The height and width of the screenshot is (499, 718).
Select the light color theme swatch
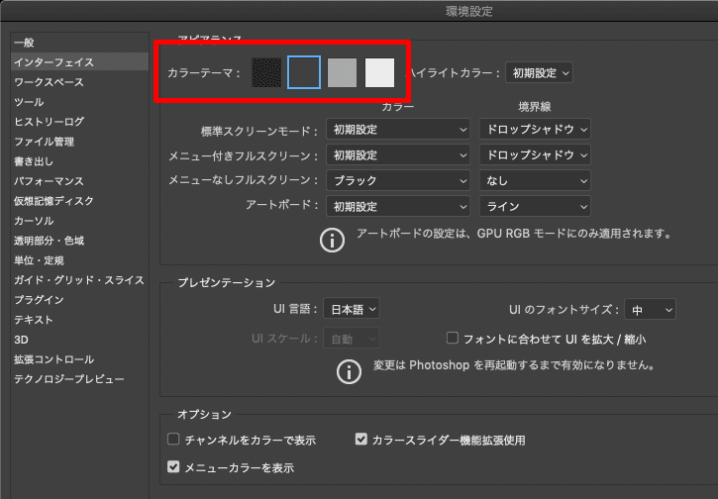tap(379, 72)
